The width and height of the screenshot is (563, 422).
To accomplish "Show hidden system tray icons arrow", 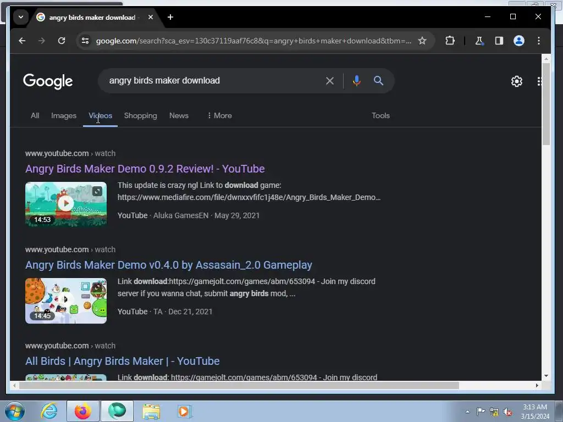I will (467, 412).
